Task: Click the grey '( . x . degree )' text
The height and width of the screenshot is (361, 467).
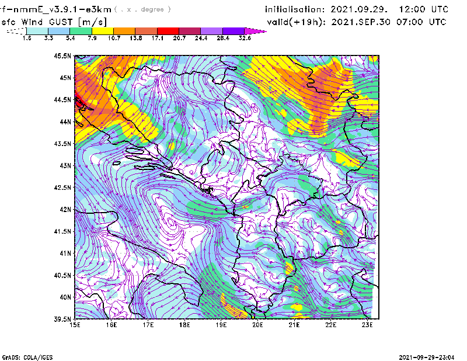Action: click(142, 9)
